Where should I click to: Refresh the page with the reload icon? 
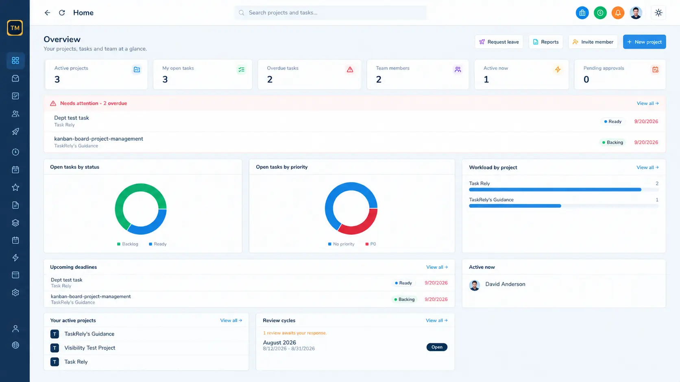62,13
